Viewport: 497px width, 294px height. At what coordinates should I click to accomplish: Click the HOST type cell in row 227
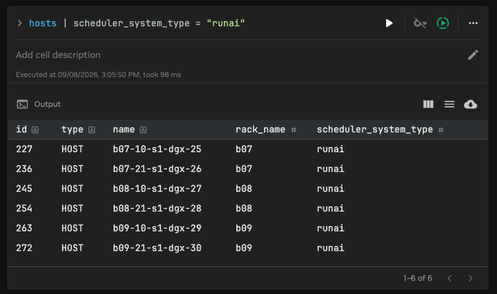point(72,149)
